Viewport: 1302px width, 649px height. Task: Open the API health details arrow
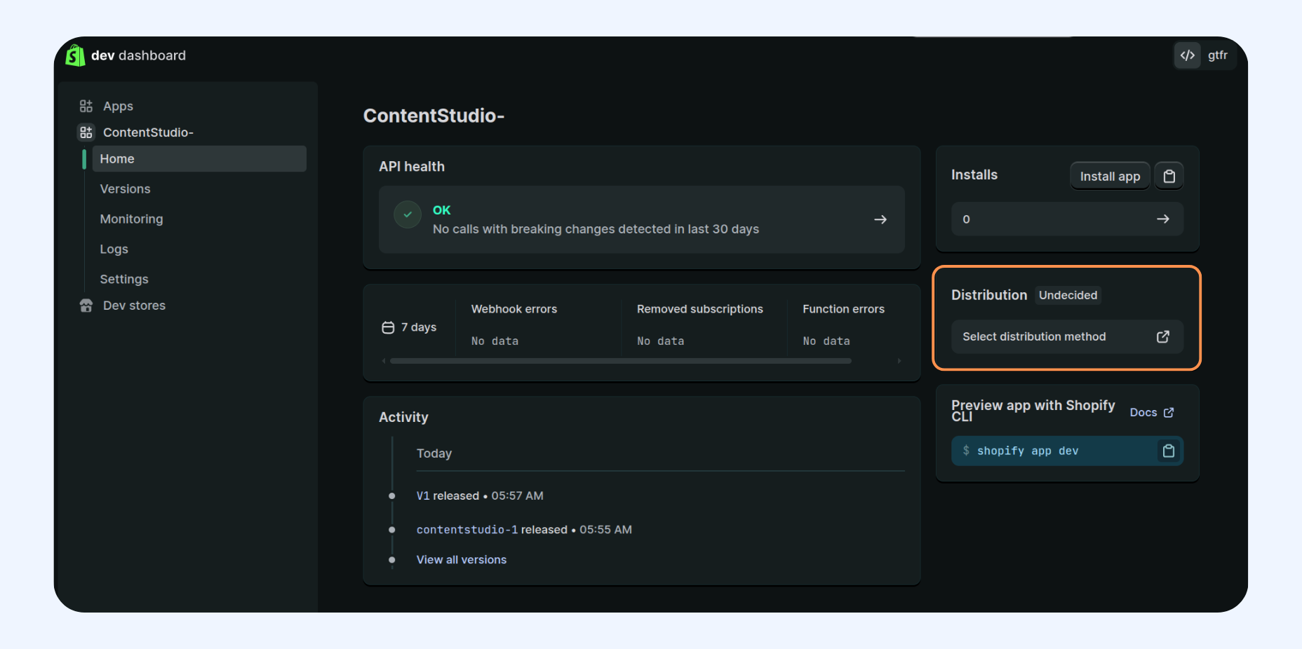(880, 219)
